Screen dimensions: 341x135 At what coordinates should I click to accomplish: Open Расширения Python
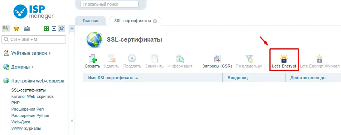(x=30, y=115)
